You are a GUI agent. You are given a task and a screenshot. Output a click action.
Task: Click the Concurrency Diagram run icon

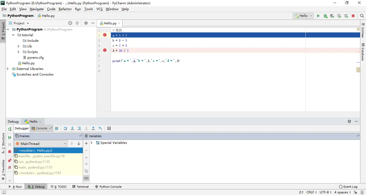tap(346, 16)
